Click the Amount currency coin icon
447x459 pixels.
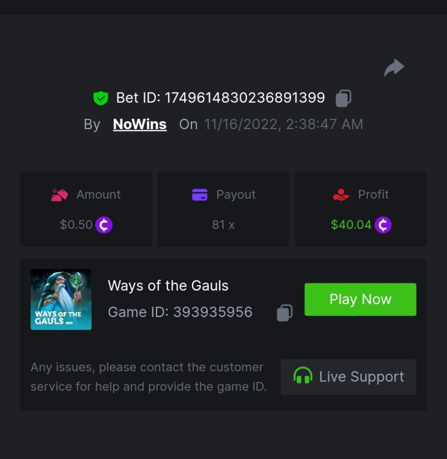click(104, 225)
